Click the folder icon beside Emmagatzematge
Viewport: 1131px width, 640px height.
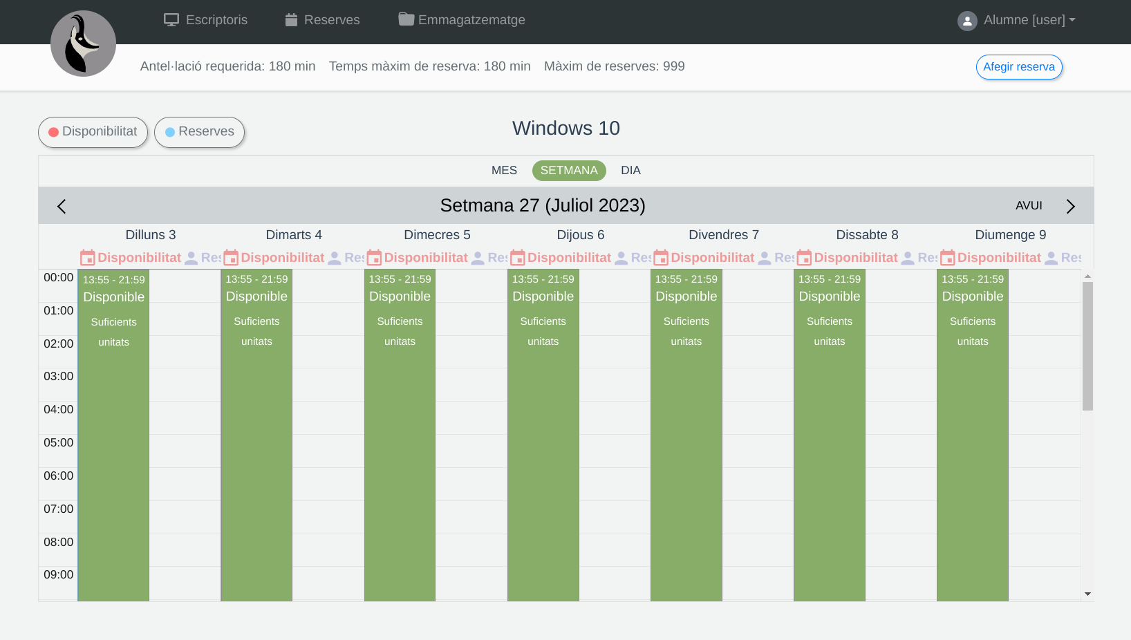point(406,19)
